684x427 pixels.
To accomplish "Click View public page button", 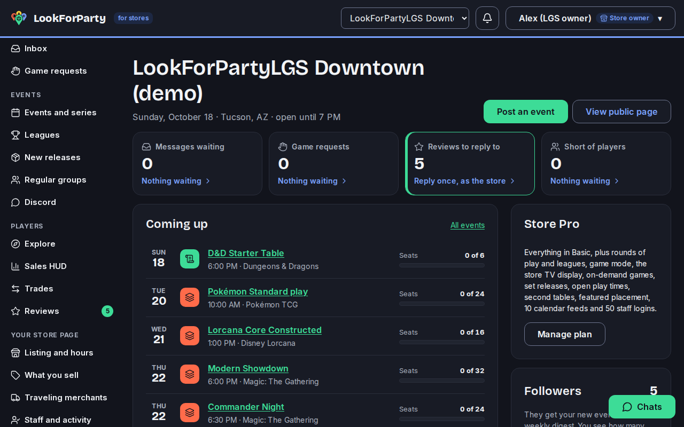I will point(621,112).
